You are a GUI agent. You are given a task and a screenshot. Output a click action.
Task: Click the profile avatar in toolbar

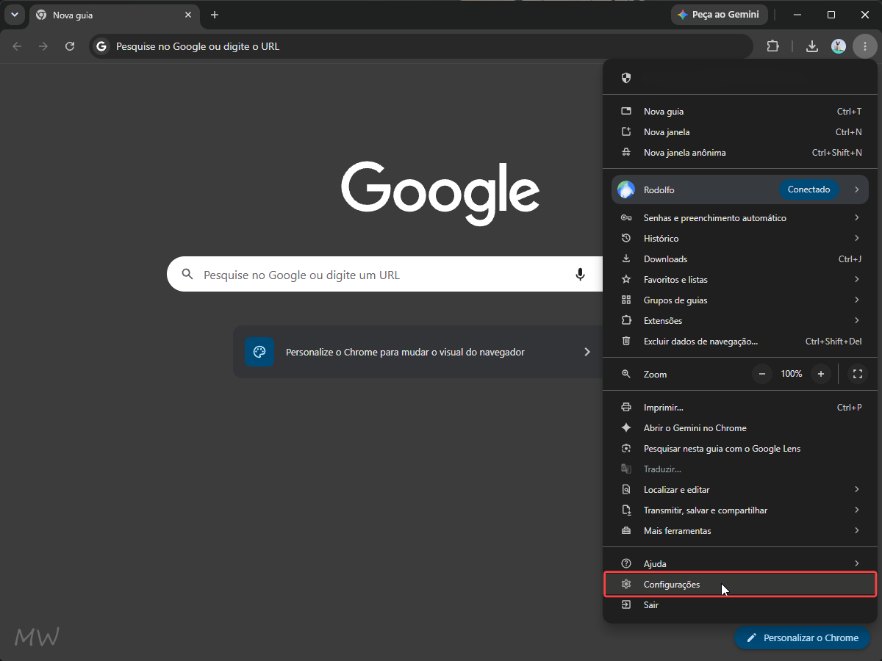click(839, 46)
